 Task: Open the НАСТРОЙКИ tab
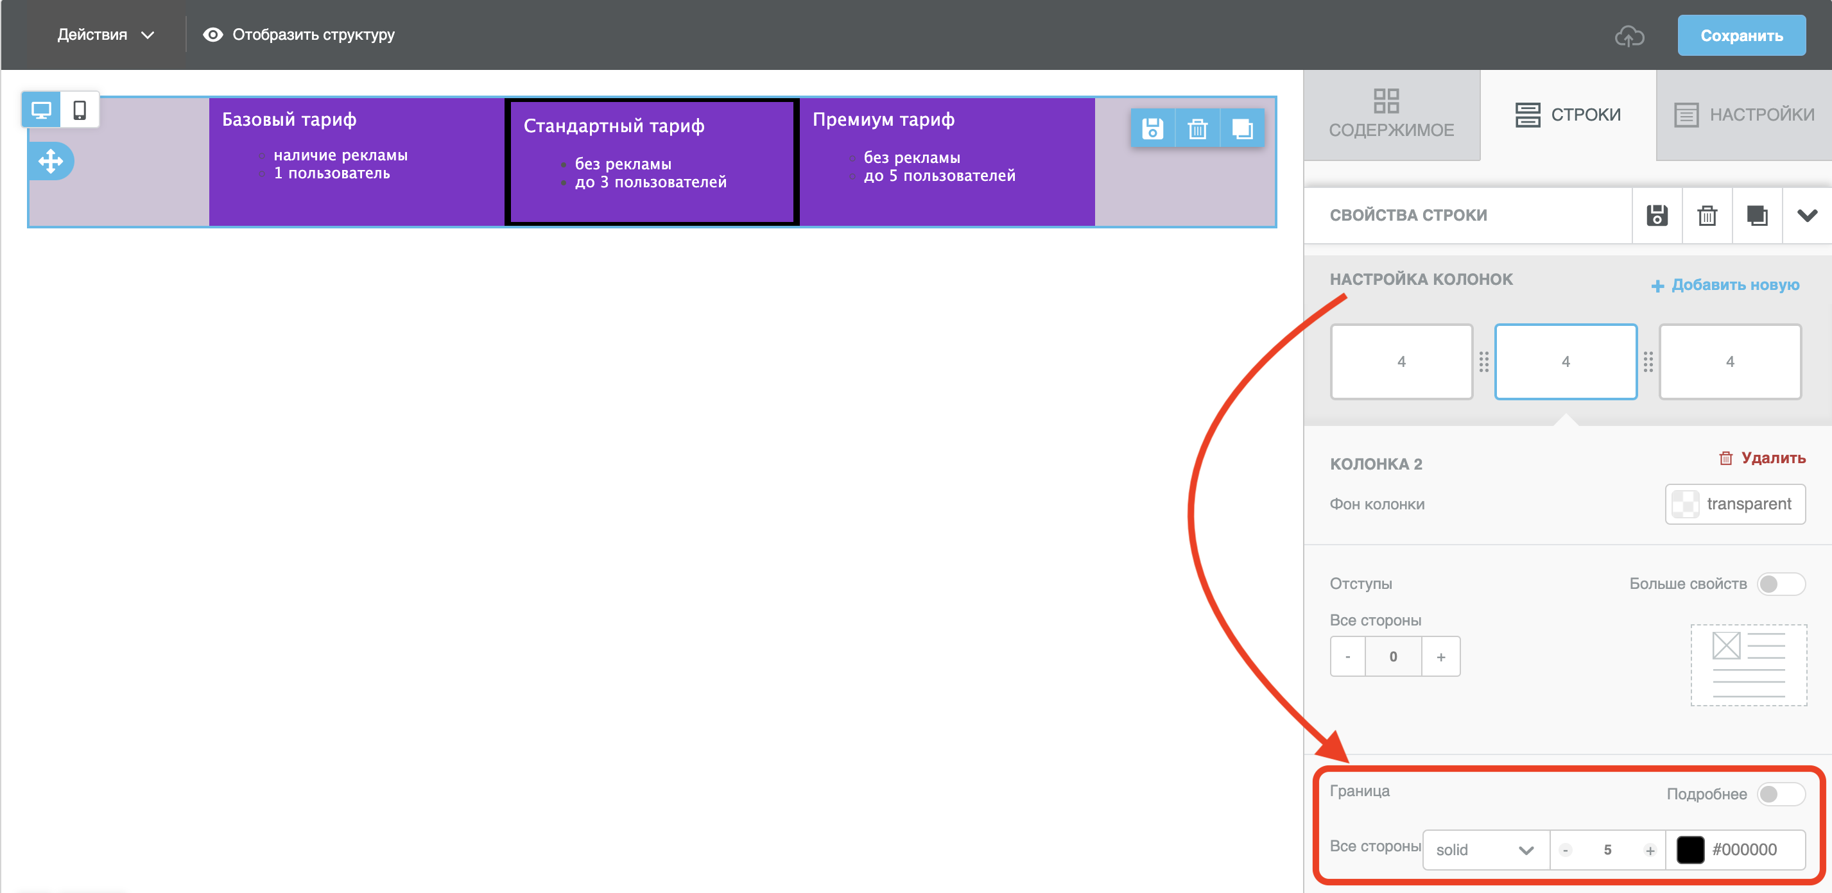pyautogui.click(x=1745, y=114)
